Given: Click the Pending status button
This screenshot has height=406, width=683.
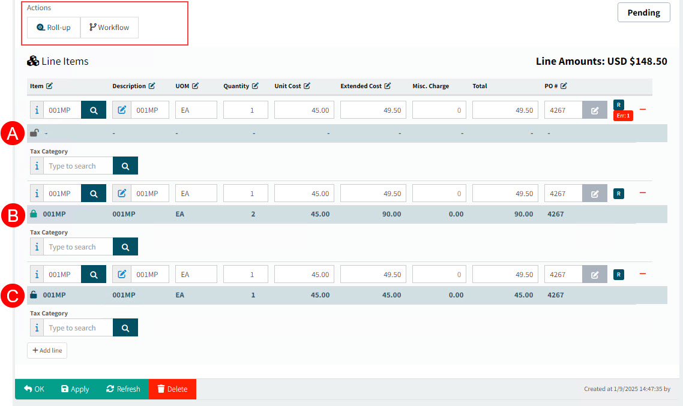Looking at the screenshot, I should (x=643, y=13).
